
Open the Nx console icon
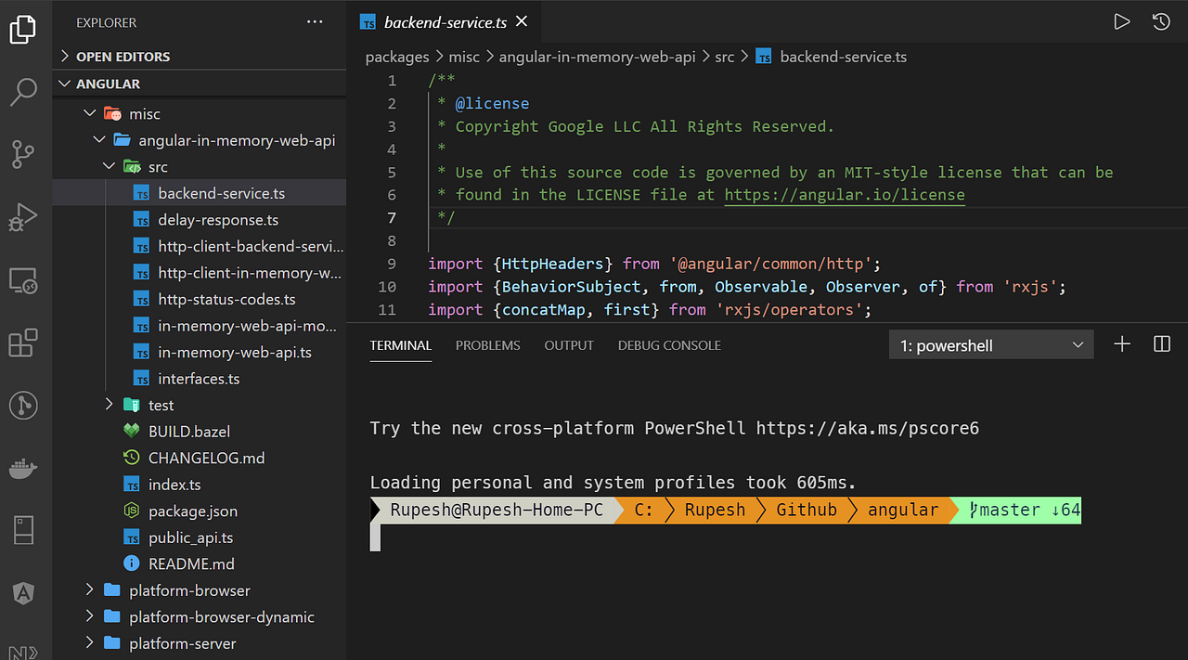(x=23, y=652)
